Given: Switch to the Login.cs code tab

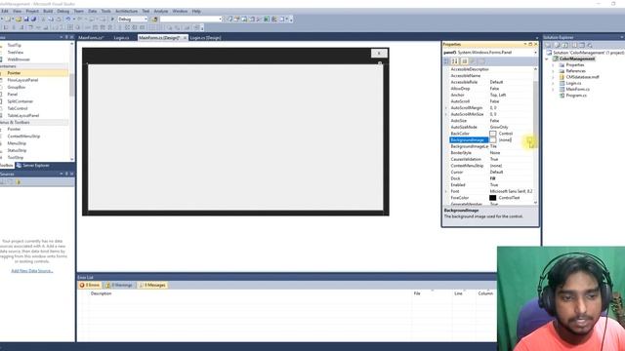Looking at the screenshot, I should [x=121, y=38].
